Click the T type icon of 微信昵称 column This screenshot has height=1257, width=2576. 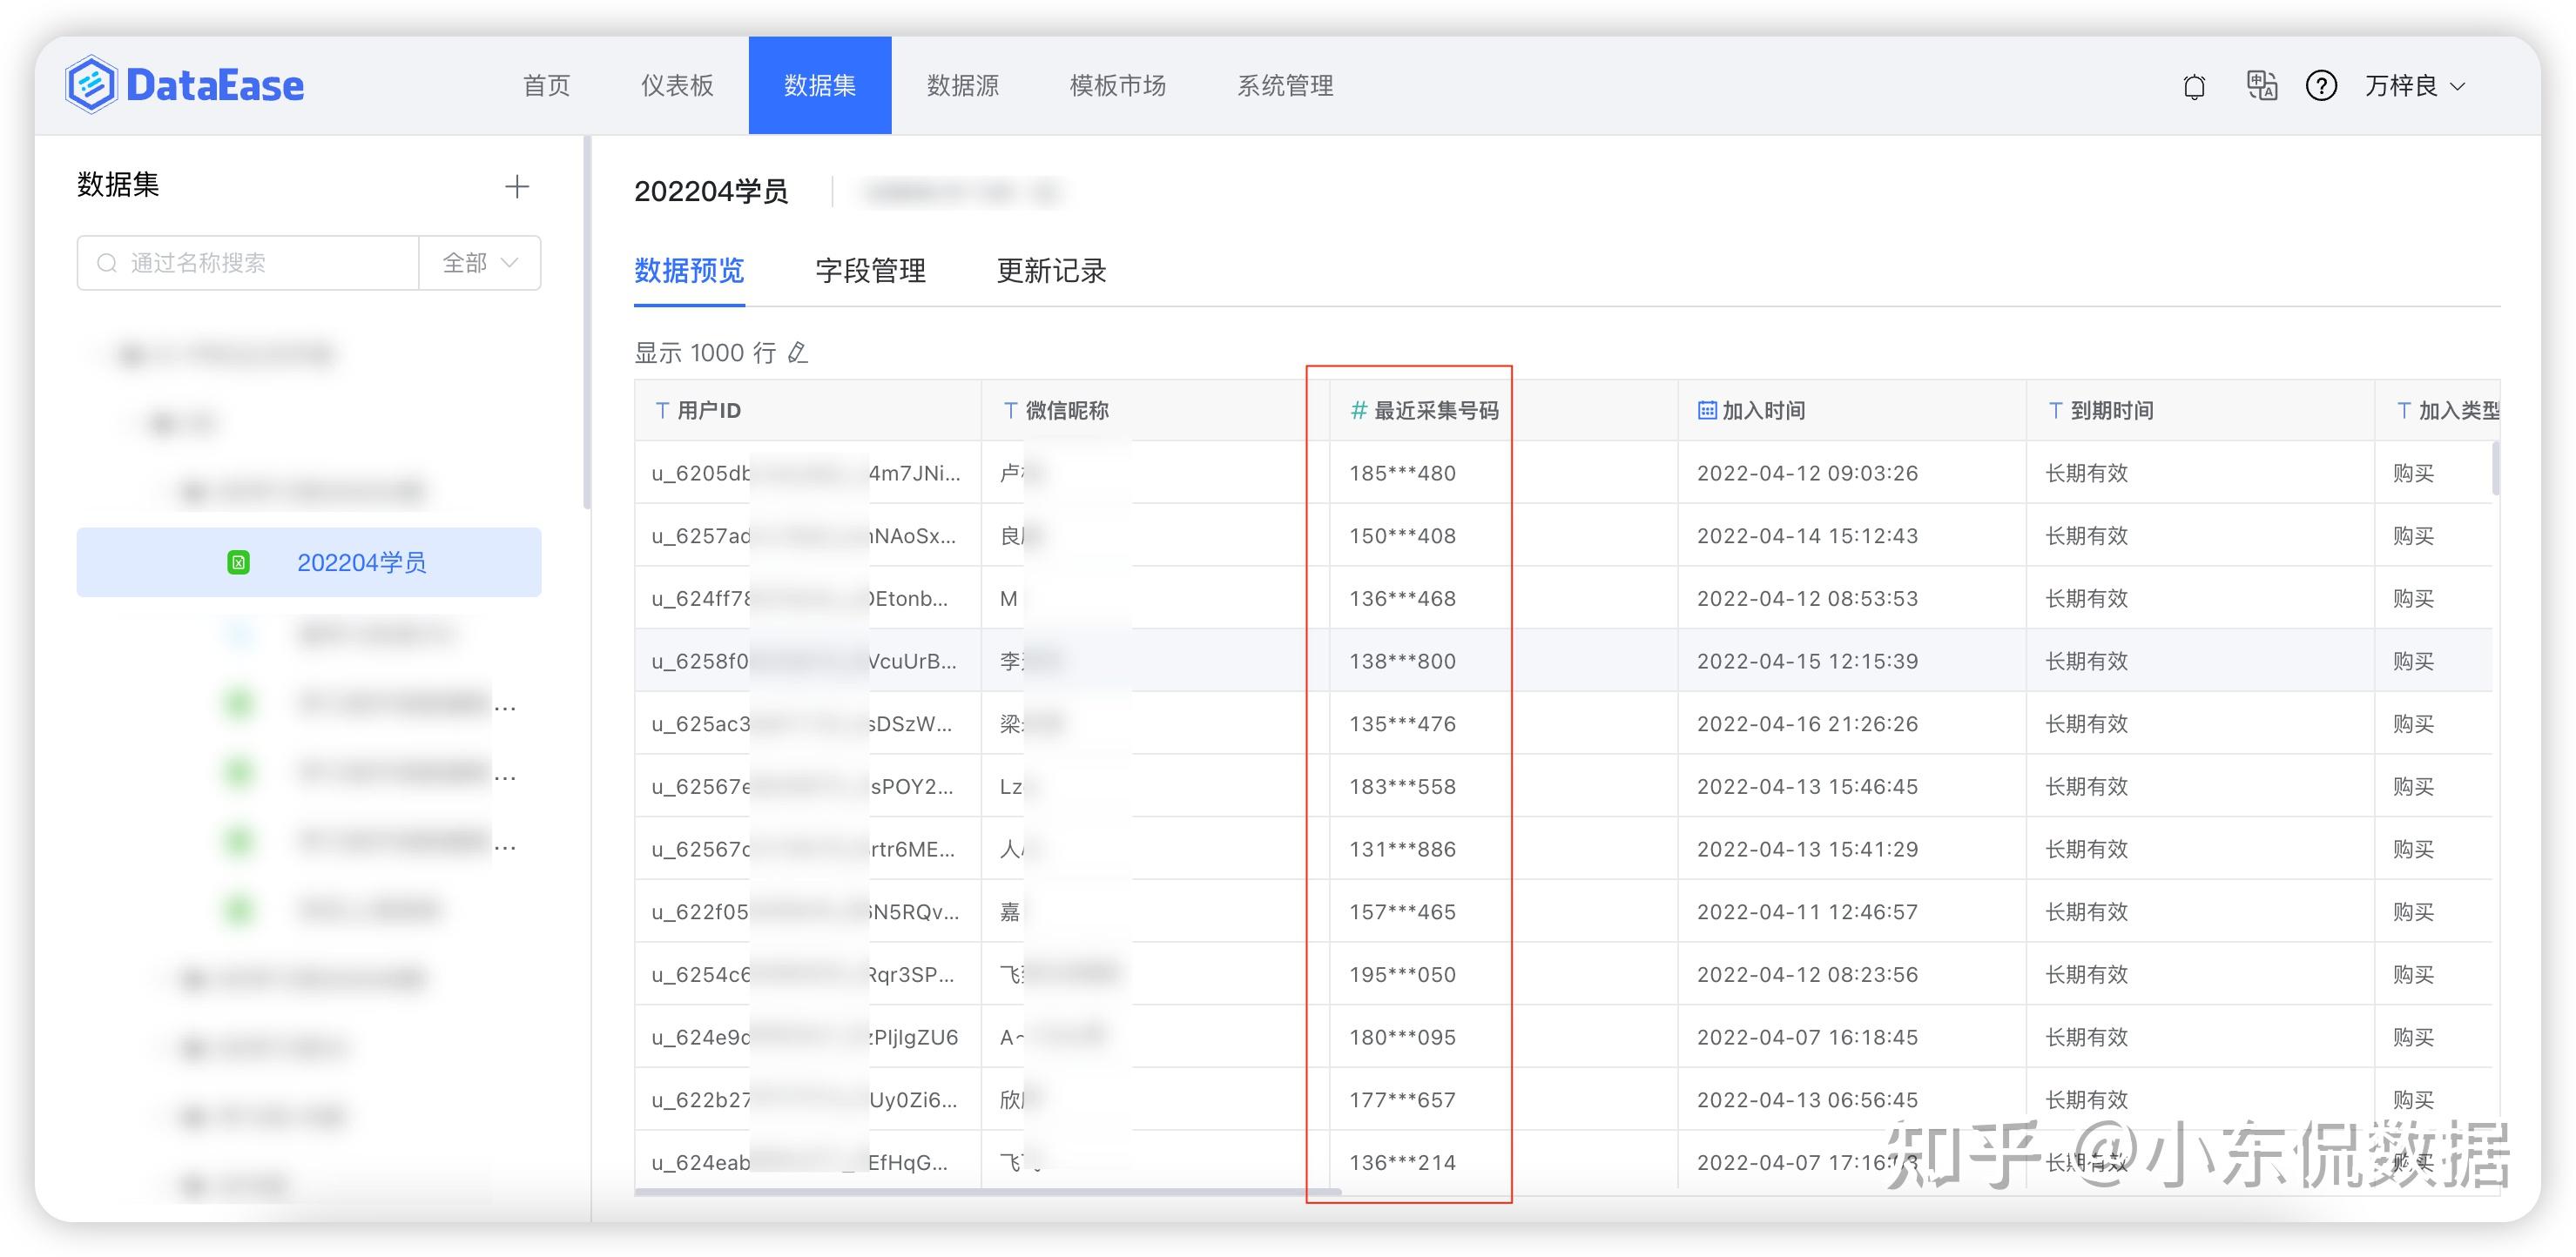coord(1010,411)
